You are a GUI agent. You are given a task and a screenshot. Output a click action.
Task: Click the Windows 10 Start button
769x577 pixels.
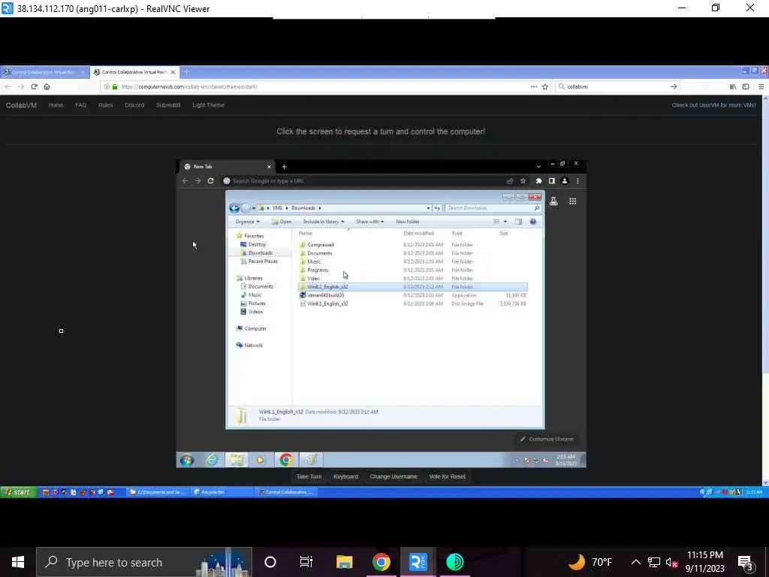(x=18, y=562)
